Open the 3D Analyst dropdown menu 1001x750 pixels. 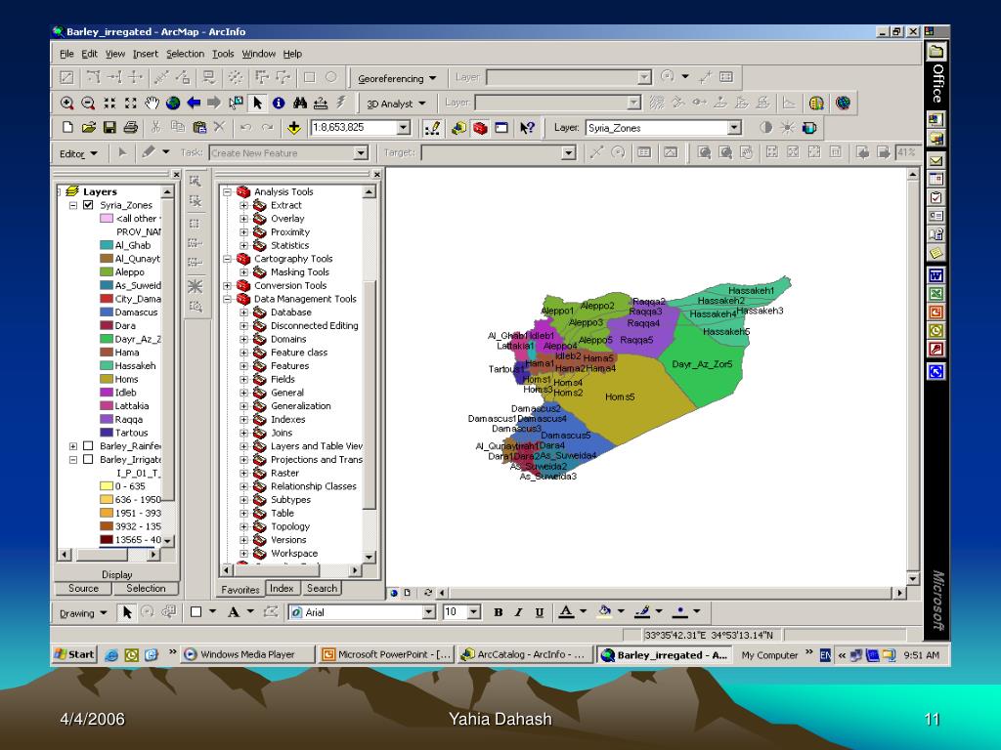(x=396, y=104)
